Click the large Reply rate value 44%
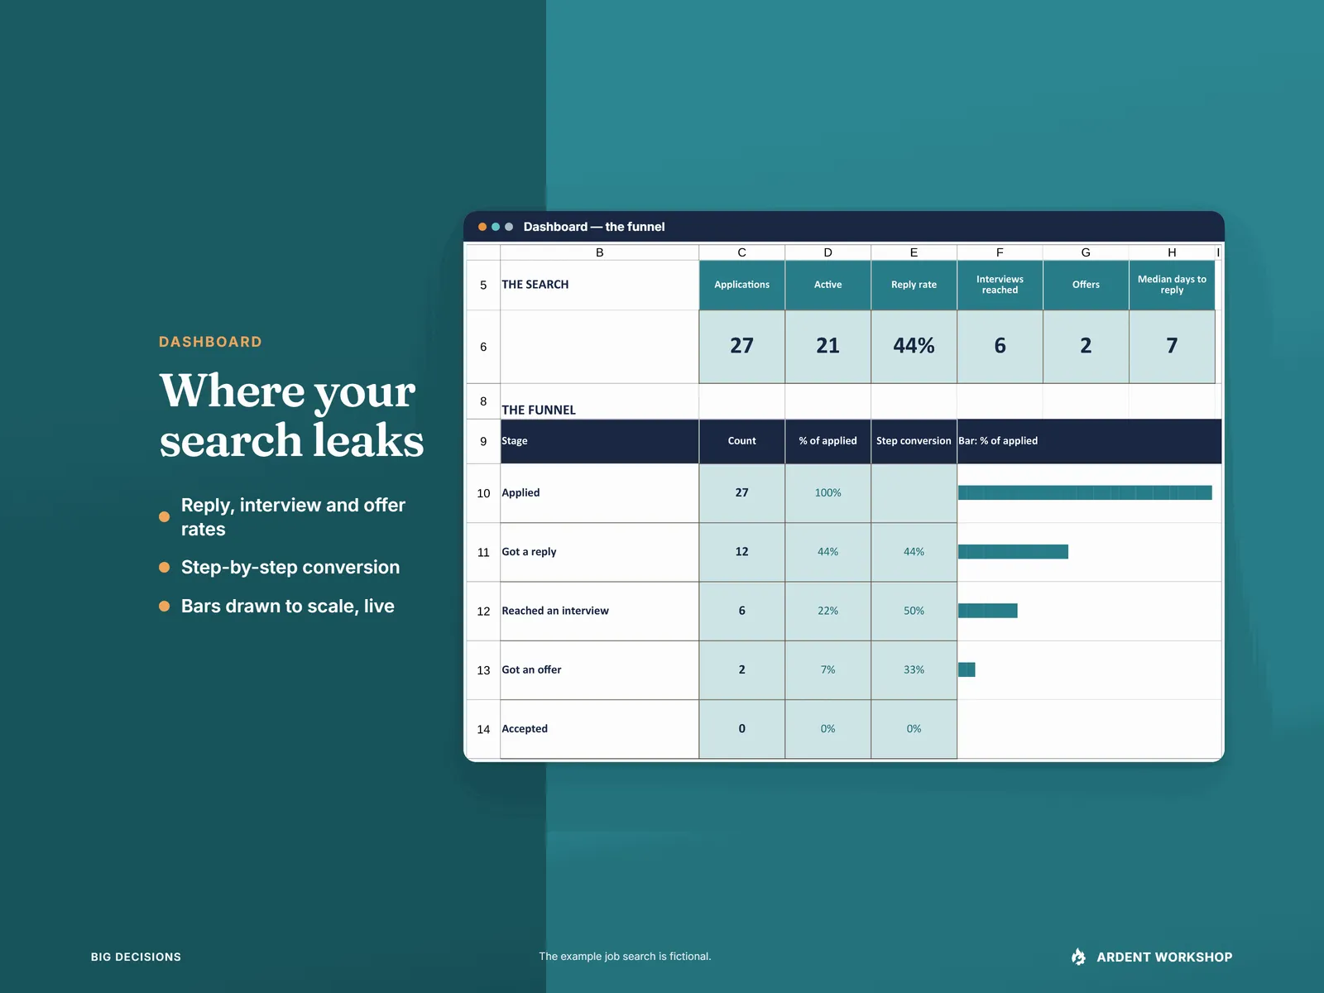 [914, 346]
